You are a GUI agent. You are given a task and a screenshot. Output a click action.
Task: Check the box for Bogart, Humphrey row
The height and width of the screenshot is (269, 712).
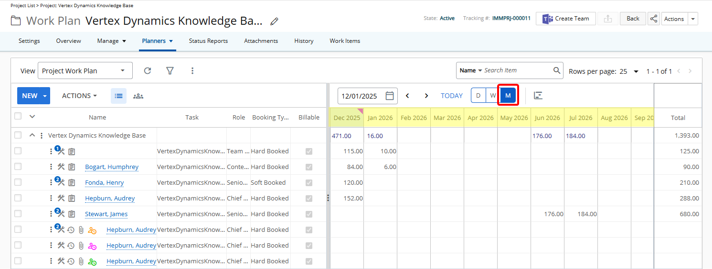(18, 167)
